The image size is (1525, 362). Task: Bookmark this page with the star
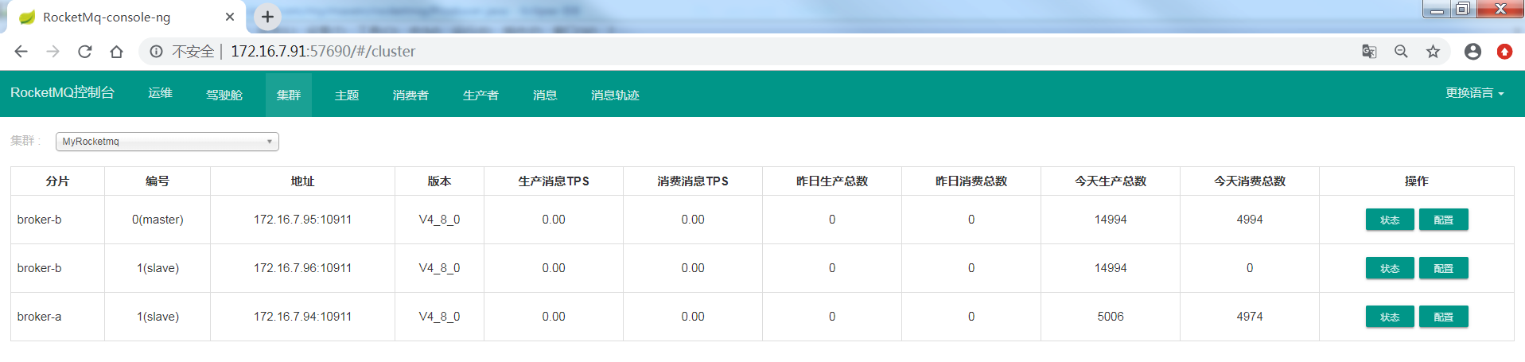[1433, 52]
